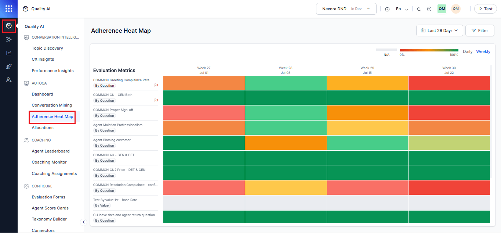Screen dimensions: 501x233
Task: Open the Nexora DND app dropdown
Action: coord(346,9)
